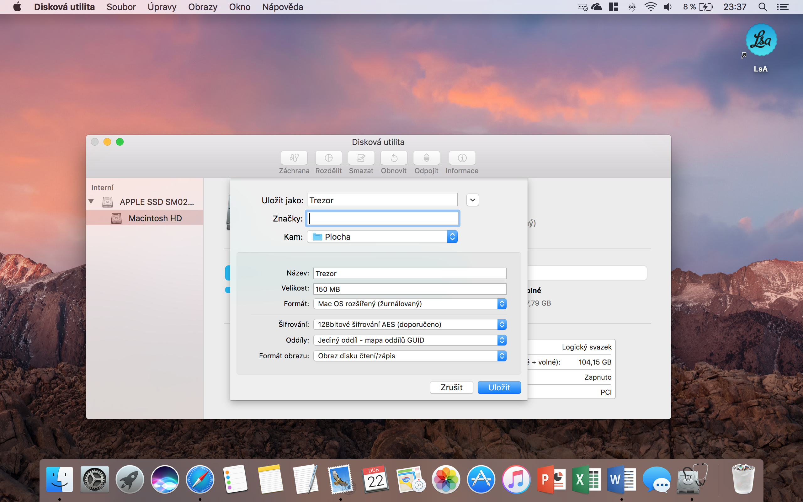803x502 pixels.
Task: Open Spotlight search in menu bar
Action: coord(763,7)
